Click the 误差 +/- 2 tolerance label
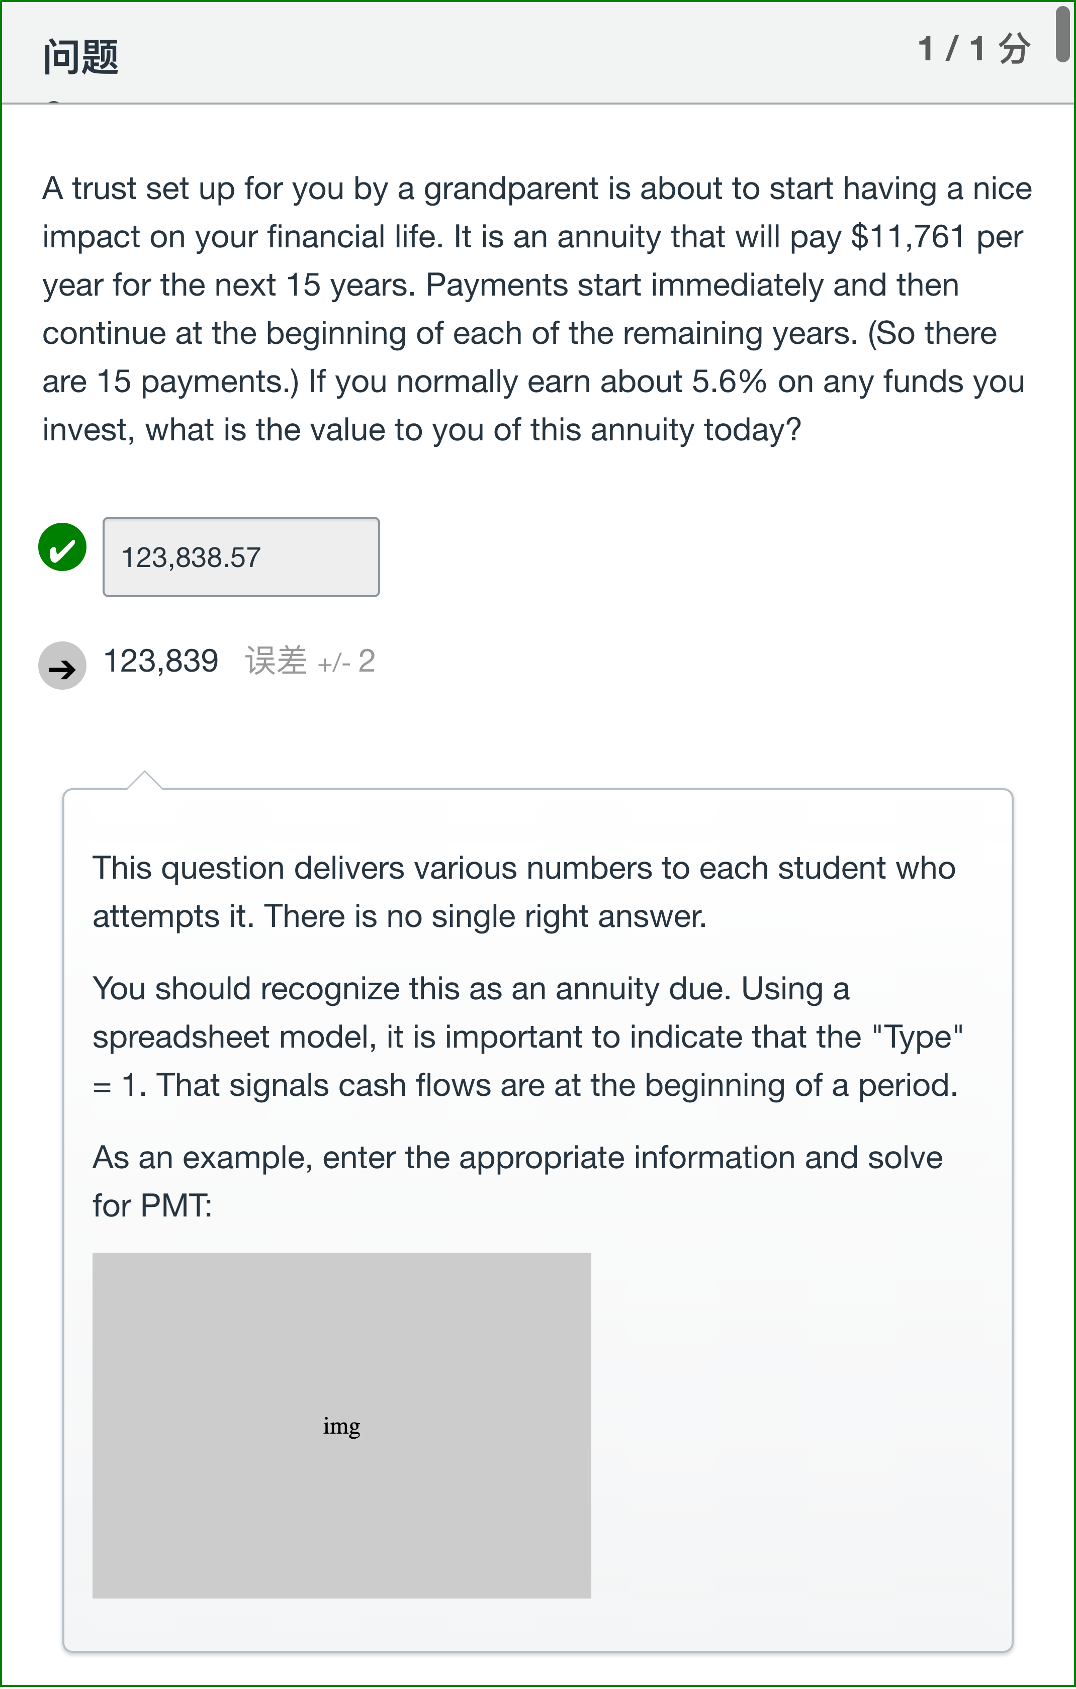This screenshot has width=1076, height=1689. (310, 662)
